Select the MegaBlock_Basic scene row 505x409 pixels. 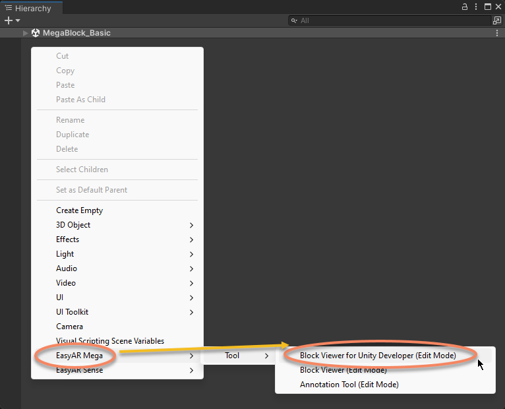click(252, 33)
